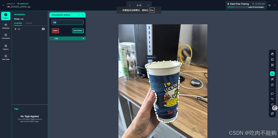Image resolution: width=278 pixels, height=138 pixels.
Task: Select the comment bubble tool
Action: pyautogui.click(x=272, y=93)
